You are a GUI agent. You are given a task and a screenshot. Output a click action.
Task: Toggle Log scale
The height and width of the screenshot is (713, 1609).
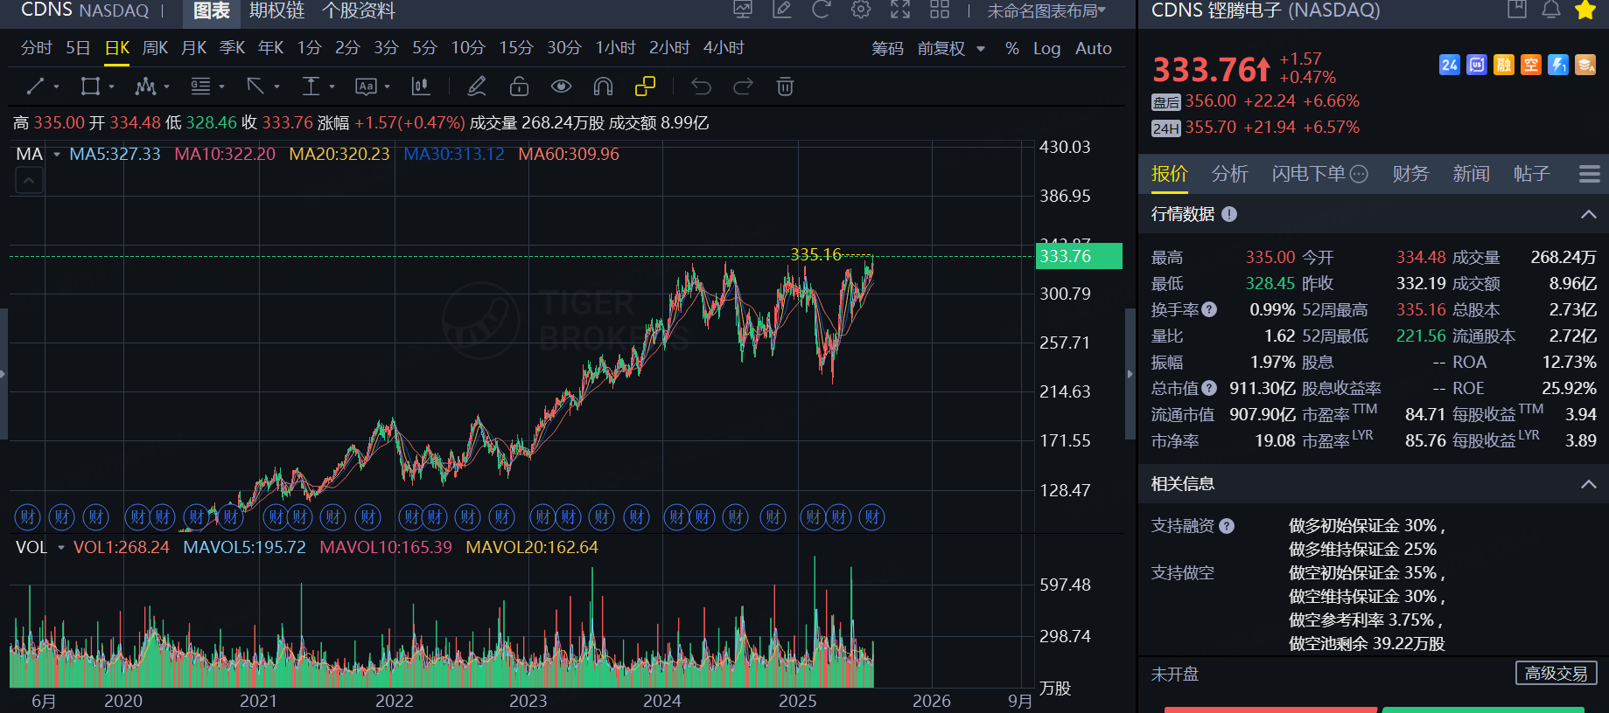tap(1046, 49)
